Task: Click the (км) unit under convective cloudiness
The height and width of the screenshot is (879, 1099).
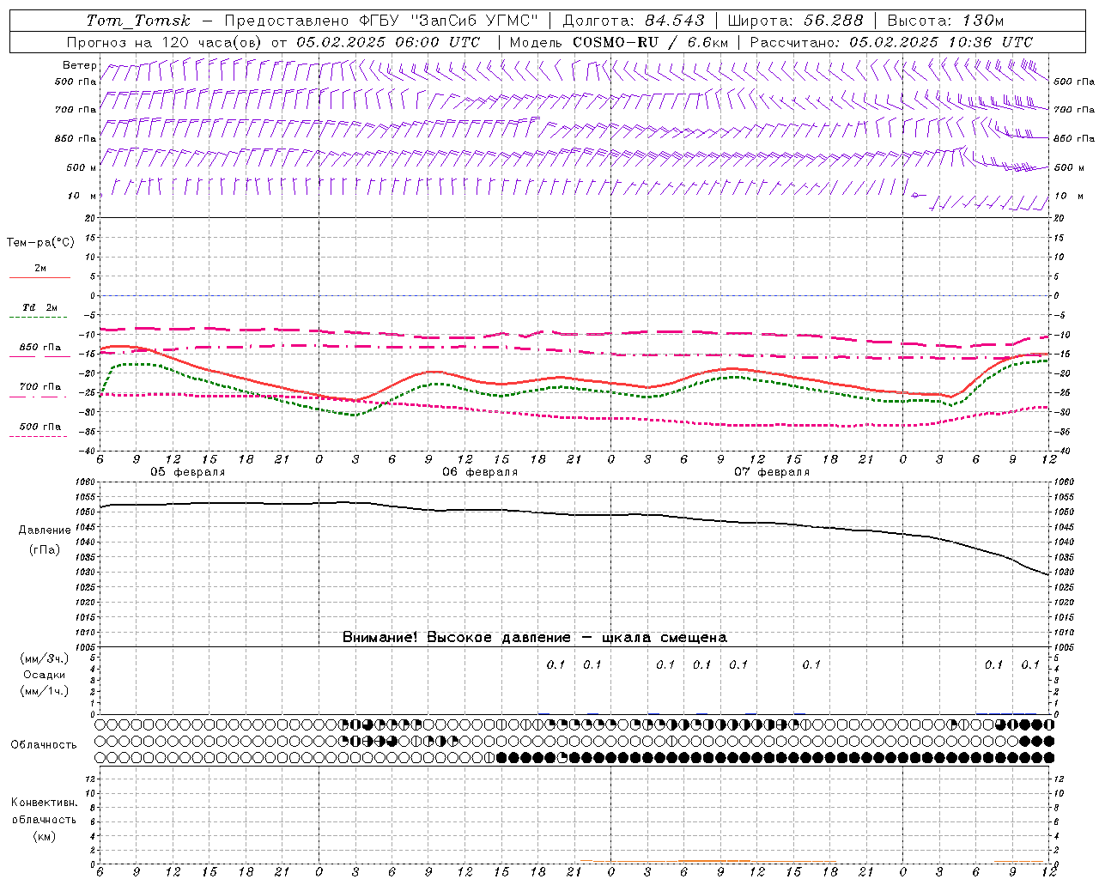Action: (x=44, y=836)
